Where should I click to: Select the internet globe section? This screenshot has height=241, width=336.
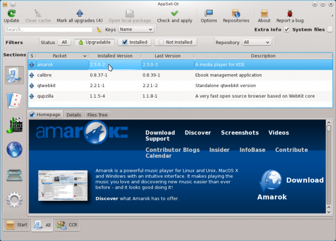pos(15,150)
